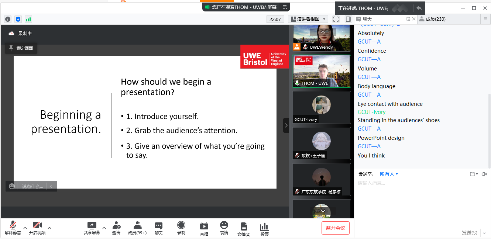Screen dimensions: 491x239
Task: Switch to the 成员(230) tab
Action: (x=436, y=19)
